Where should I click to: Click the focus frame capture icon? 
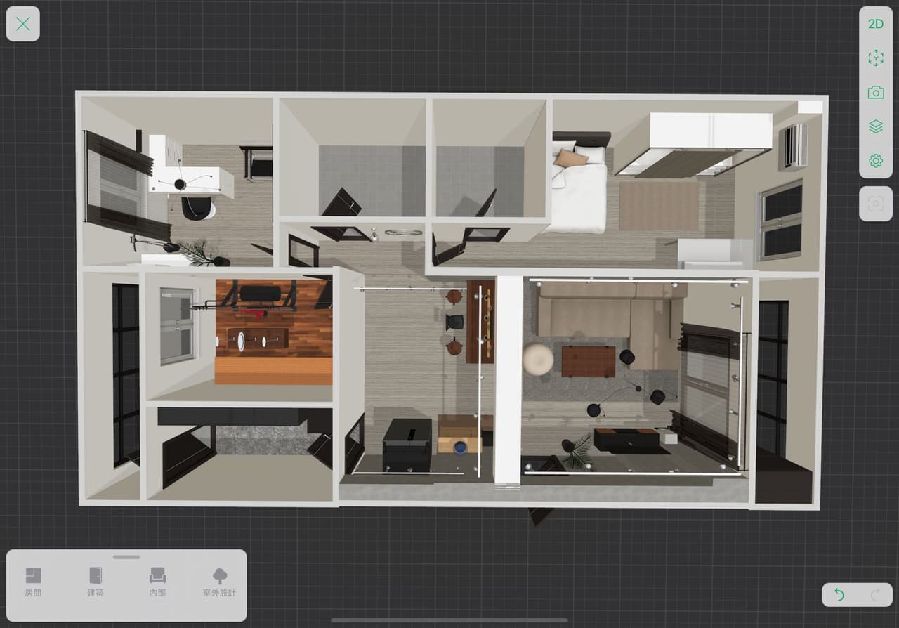(876, 204)
